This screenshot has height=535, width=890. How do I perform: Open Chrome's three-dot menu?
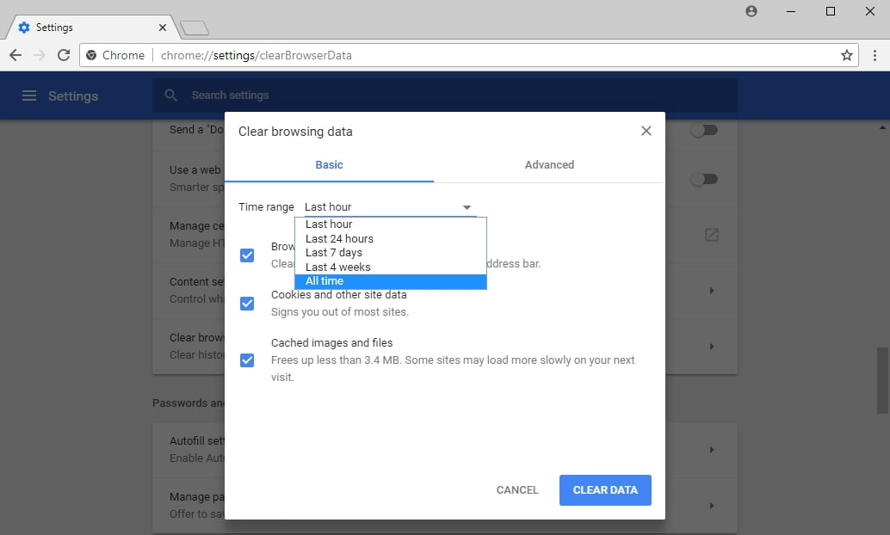point(875,54)
